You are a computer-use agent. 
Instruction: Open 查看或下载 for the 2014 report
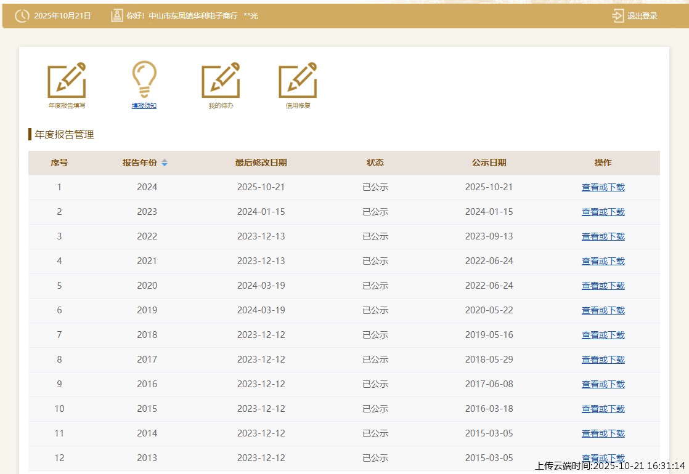(603, 433)
